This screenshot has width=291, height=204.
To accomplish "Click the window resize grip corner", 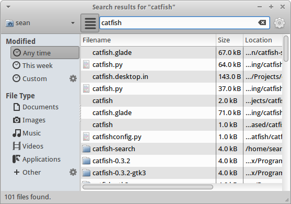I will [287, 200].
